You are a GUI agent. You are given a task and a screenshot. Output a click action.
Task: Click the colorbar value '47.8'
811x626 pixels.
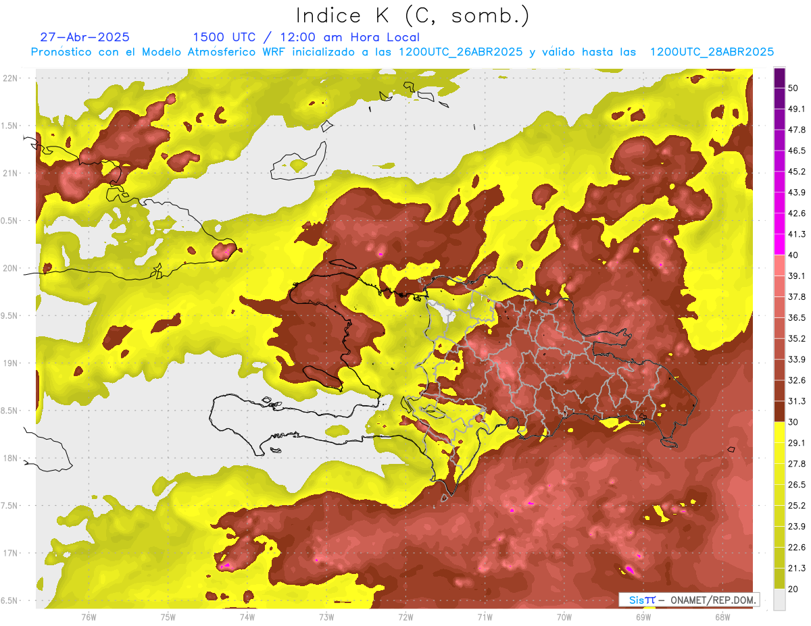pos(797,130)
